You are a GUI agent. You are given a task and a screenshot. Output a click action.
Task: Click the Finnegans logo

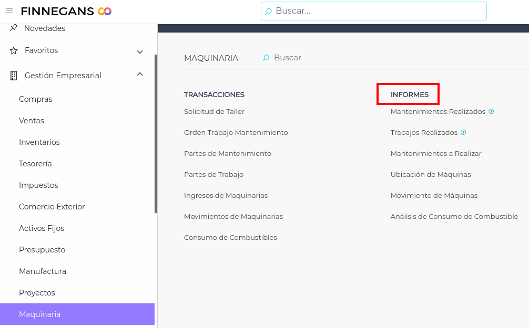click(x=66, y=11)
